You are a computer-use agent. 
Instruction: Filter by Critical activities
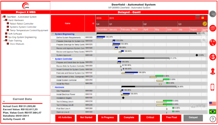click(150, 118)
